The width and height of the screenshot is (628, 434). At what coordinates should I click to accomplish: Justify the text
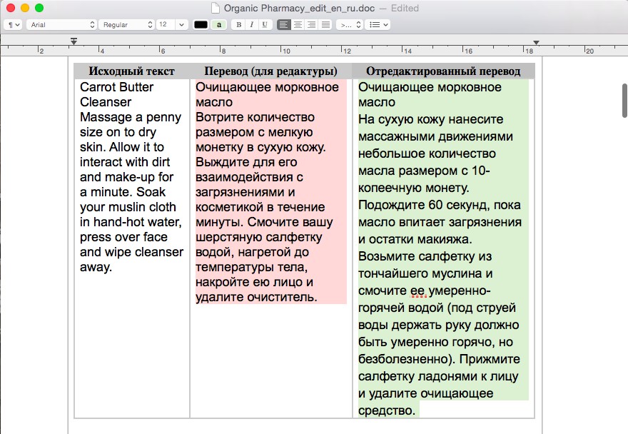(x=325, y=24)
